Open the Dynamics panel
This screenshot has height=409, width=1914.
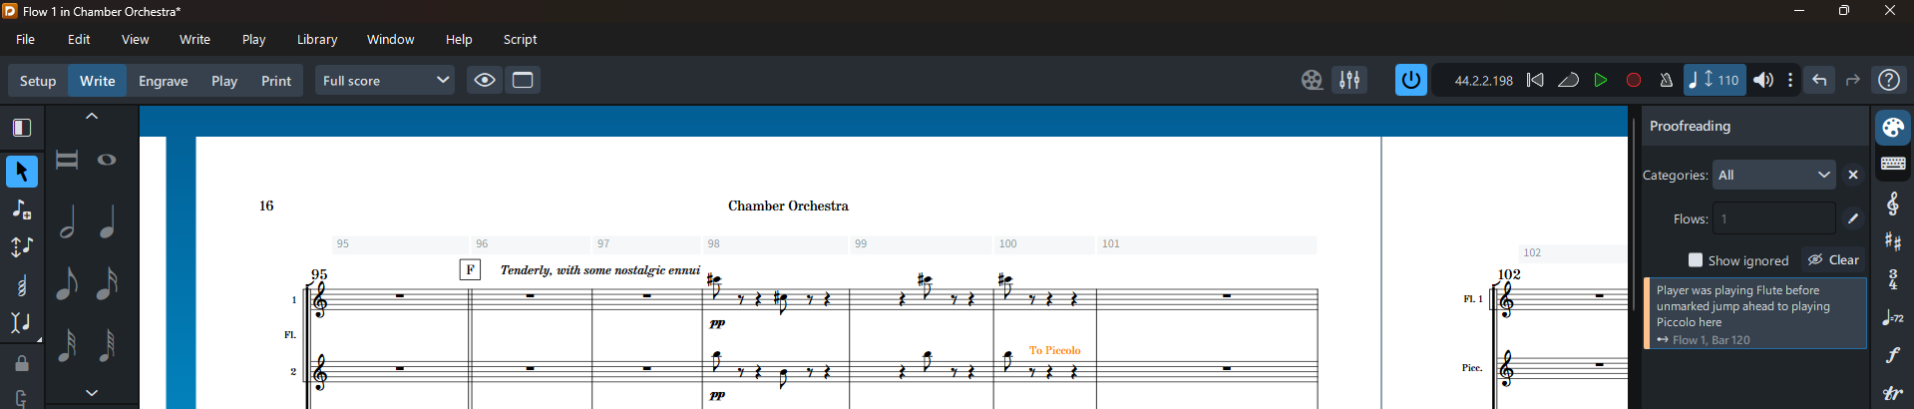[x=1892, y=355]
